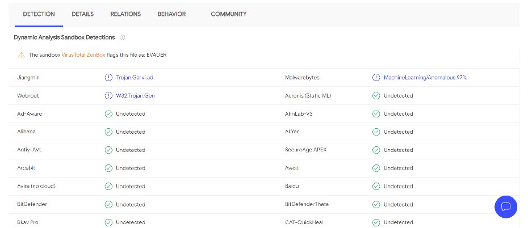The height and width of the screenshot is (228, 528).
Task: Click green check icon in Antiy-AVL row
Action: (x=108, y=150)
